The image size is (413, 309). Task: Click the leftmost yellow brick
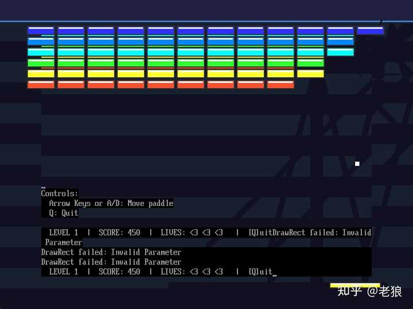click(x=41, y=74)
